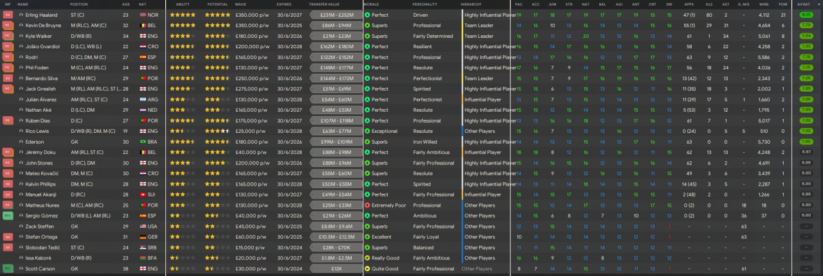Click the red Extremely Poor morale icon for Matheus Nunes
Image resolution: width=823 pixels, height=276 pixels.
tap(367, 205)
